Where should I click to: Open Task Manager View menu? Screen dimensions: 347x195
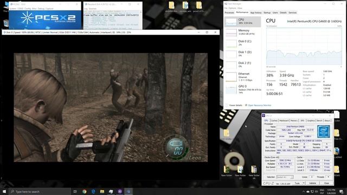[240, 8]
